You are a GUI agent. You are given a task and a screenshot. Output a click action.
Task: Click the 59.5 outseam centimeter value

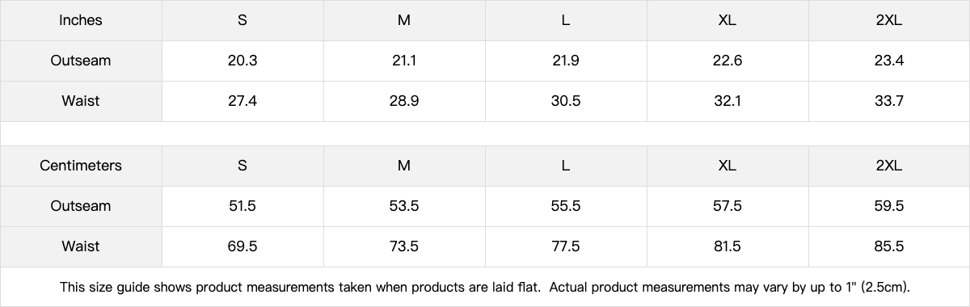(x=889, y=206)
